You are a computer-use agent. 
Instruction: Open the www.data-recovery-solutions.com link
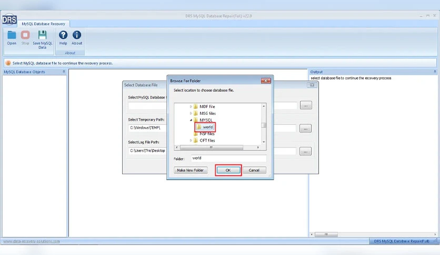click(x=32, y=241)
